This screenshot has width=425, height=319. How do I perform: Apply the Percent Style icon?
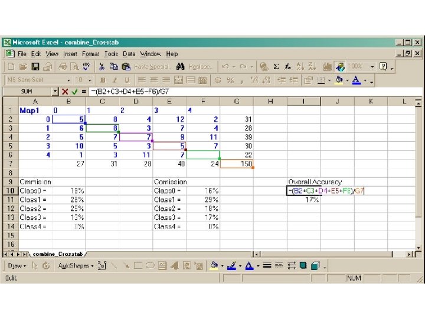(230, 80)
